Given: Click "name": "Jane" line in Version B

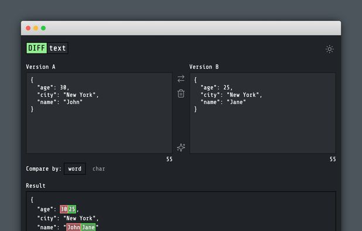Looking at the screenshot, I should click(223, 102).
